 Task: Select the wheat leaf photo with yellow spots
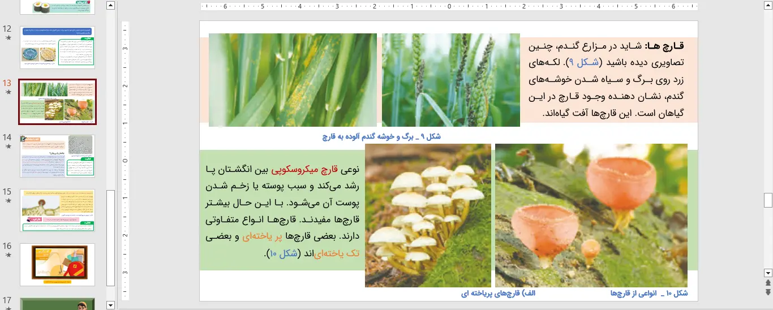pyautogui.click(x=293, y=80)
